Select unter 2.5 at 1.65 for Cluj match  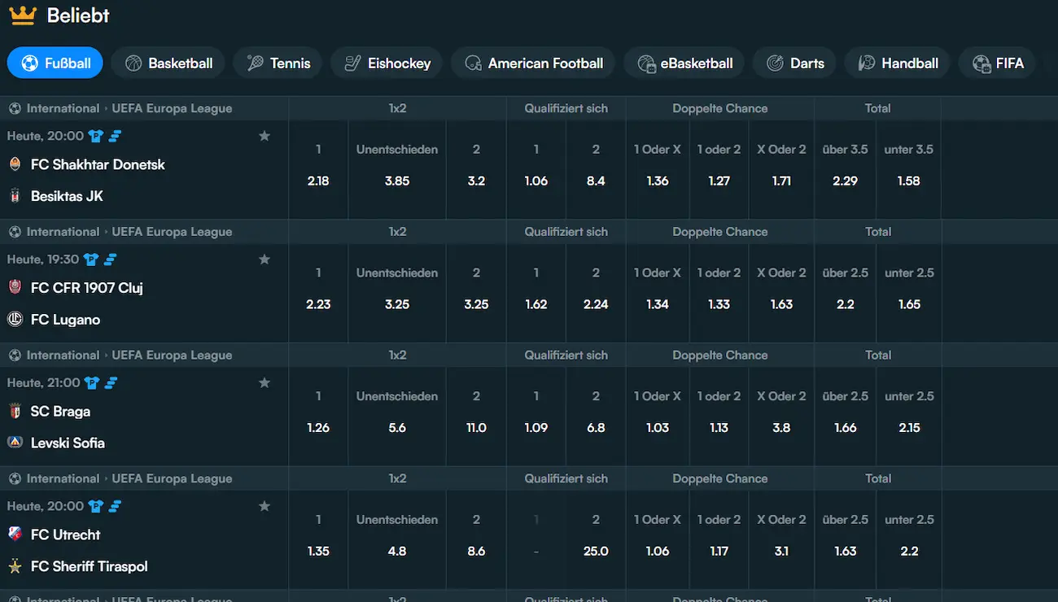[909, 293]
